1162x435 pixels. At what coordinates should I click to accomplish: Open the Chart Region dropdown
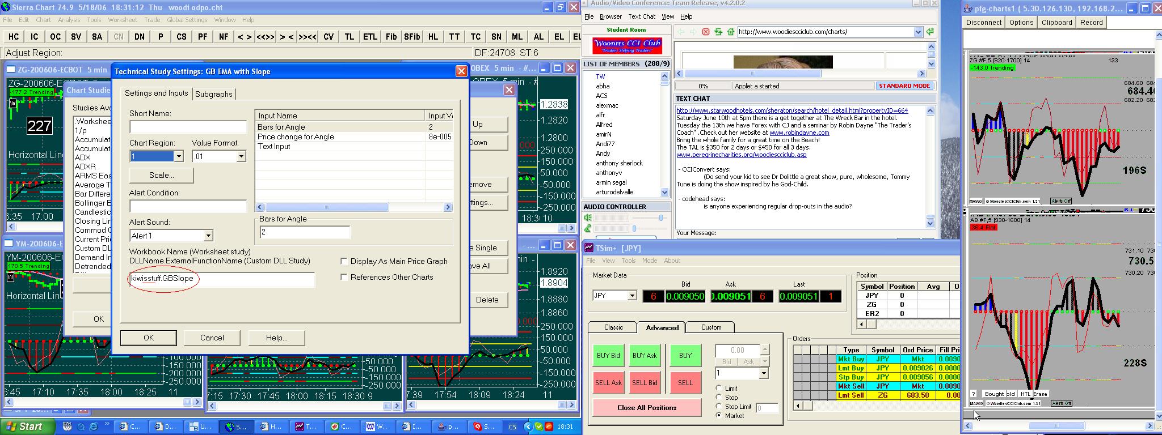[179, 156]
